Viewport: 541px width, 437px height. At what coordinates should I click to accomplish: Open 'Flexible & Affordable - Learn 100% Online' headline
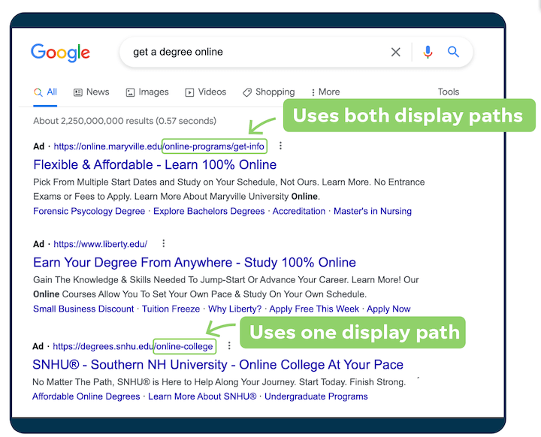point(155,165)
